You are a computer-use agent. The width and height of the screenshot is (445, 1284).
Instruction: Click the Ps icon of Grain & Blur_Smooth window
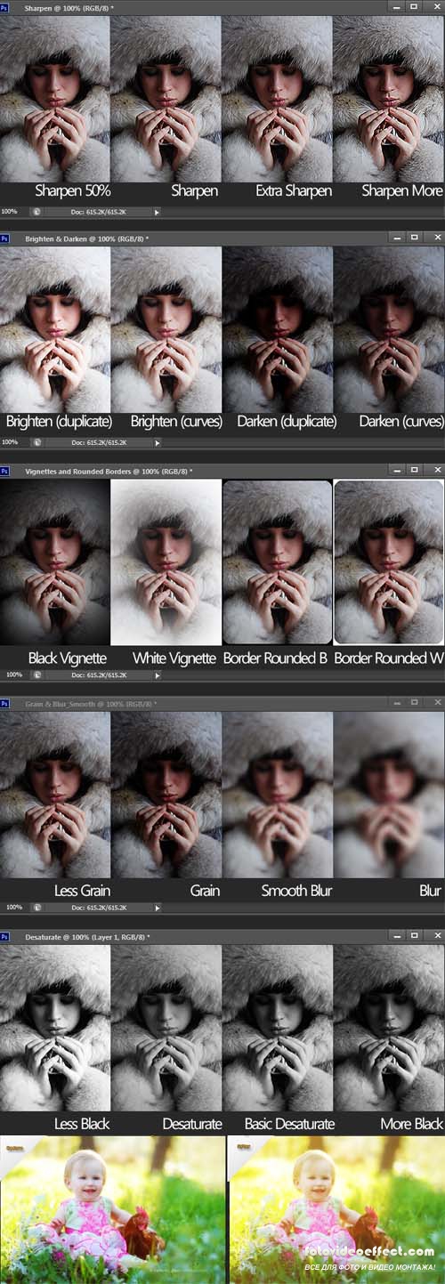pos(4,704)
